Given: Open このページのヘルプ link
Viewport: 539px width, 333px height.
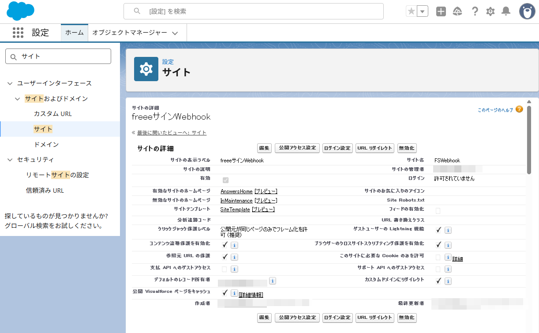Looking at the screenshot, I should (x=495, y=110).
